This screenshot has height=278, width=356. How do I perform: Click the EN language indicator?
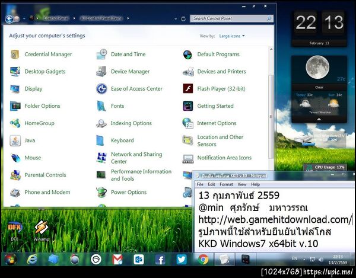pyautogui.click(x=294, y=258)
